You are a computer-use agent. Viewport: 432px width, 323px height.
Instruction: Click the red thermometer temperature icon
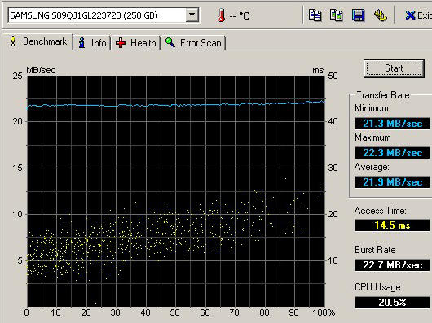221,15
